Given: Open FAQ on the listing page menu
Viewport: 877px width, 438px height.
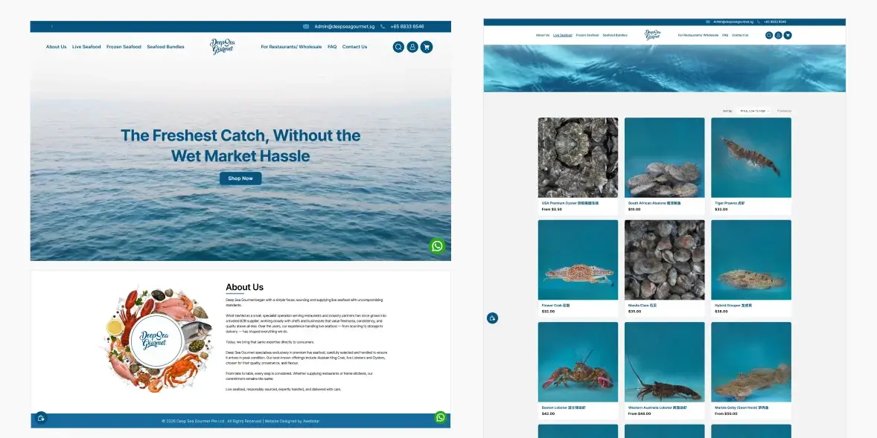Looking at the screenshot, I should tap(725, 35).
